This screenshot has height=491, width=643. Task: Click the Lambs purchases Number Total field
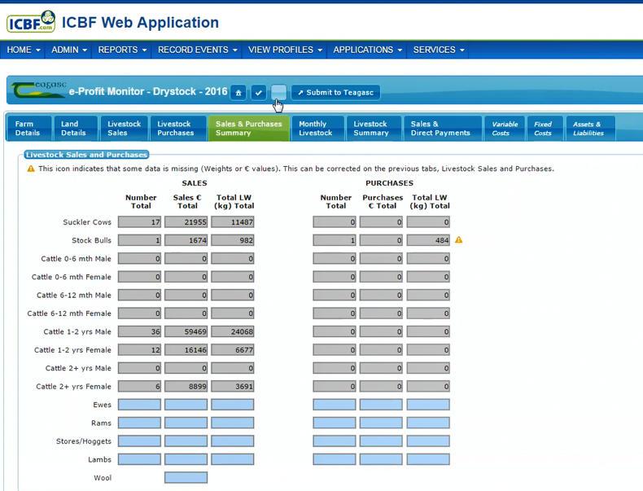pyautogui.click(x=334, y=459)
